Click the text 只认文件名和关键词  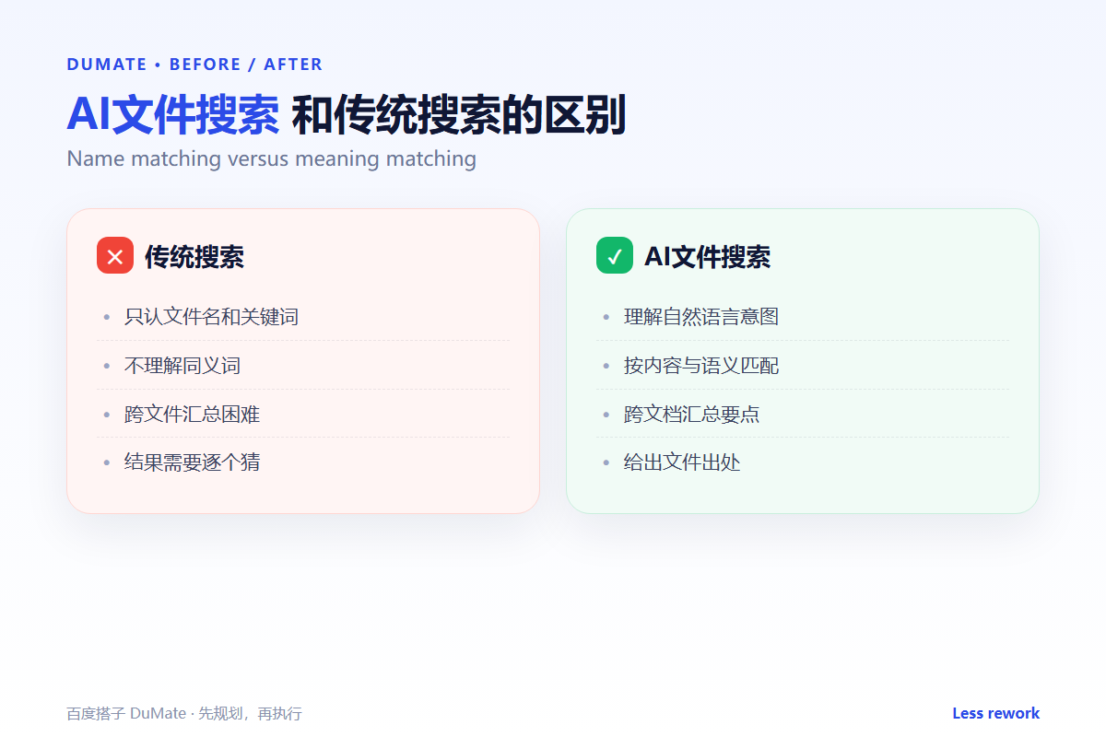tap(211, 317)
